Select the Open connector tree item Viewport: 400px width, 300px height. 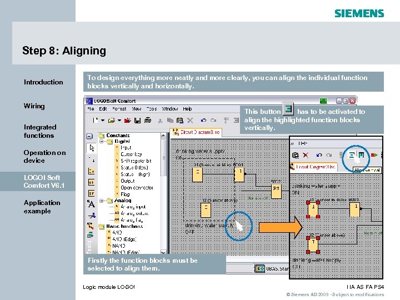coord(137,188)
